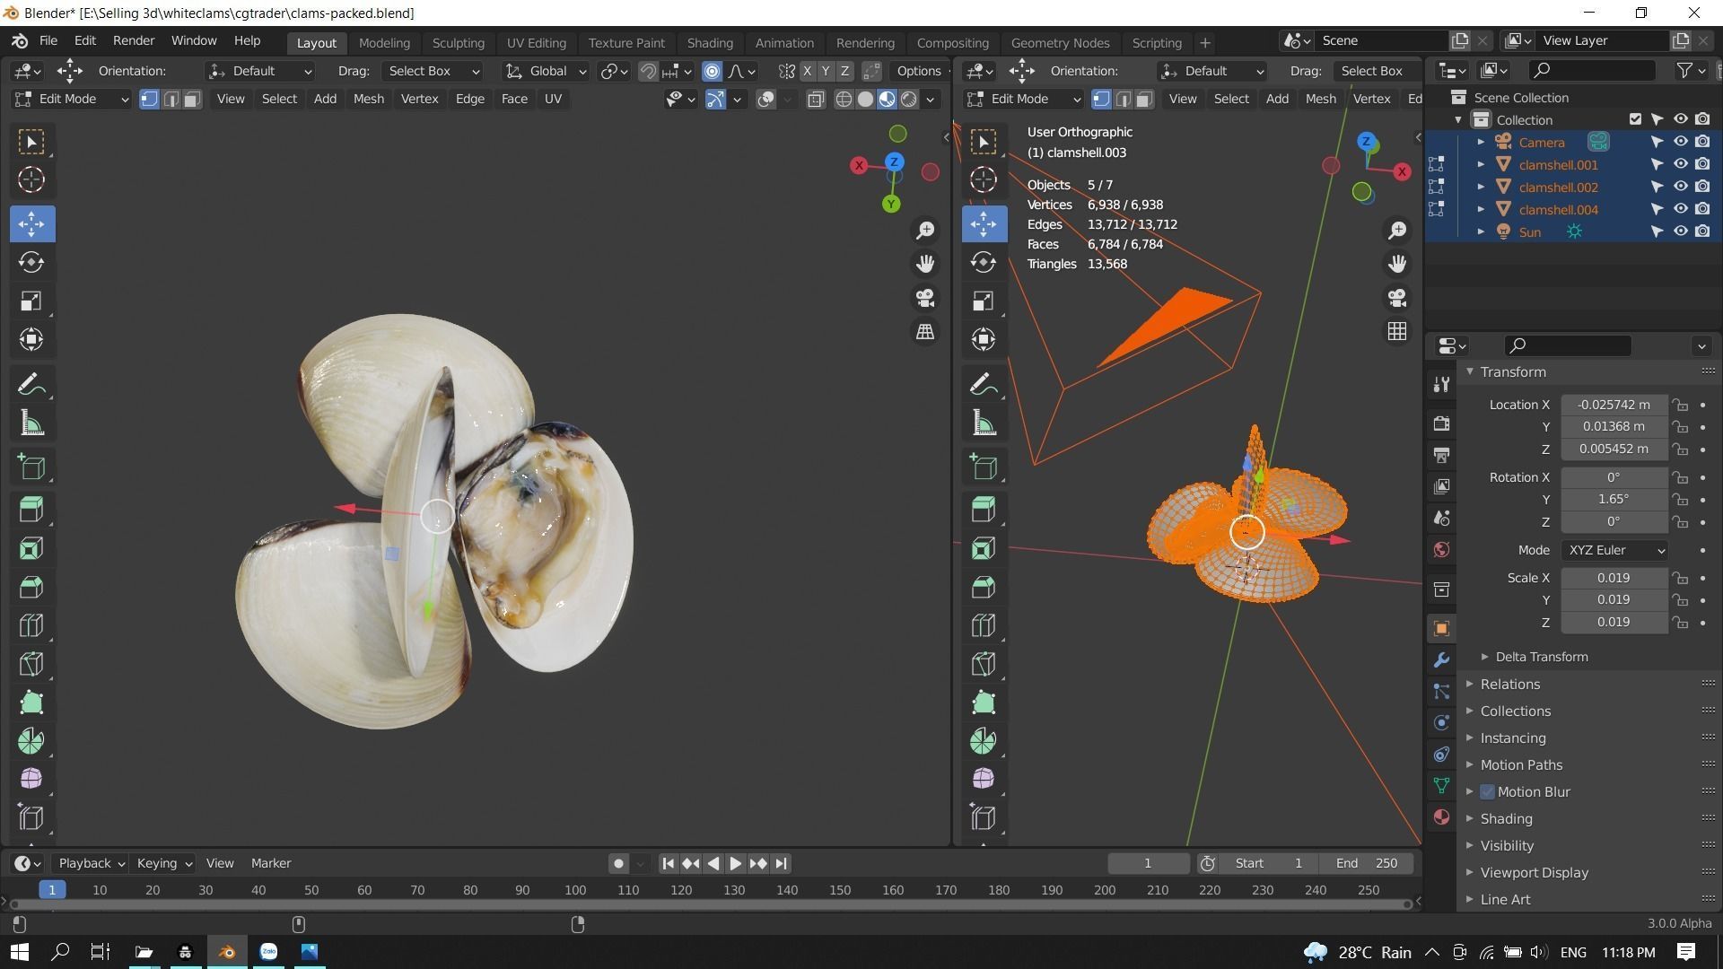Screen dimensions: 1723x969
Task: Switch to Geometry Nodes workspace tab
Action: (x=1060, y=42)
